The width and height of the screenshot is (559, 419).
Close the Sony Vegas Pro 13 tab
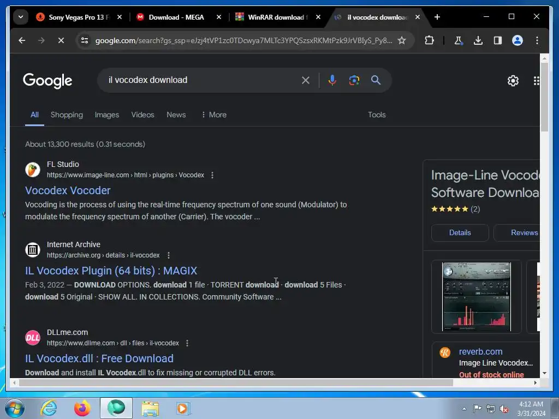120,17
